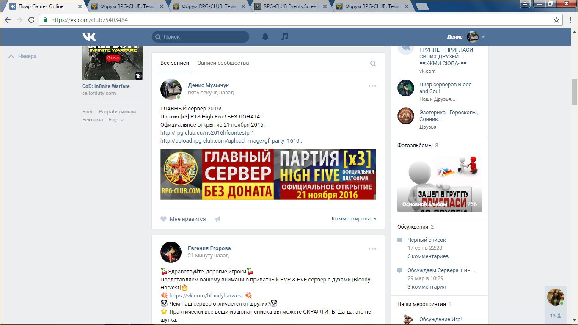
Task: View 6 комментариев on Черный список
Action: pos(428,256)
